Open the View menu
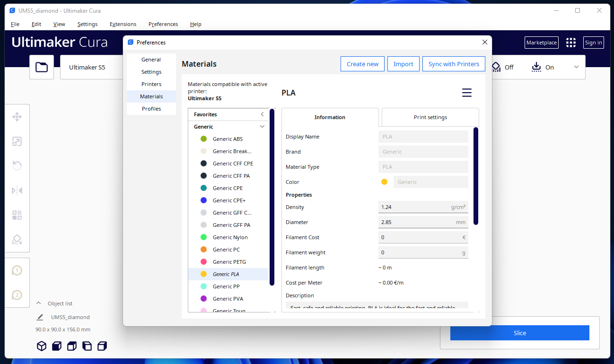Screen dimensions: 614x364 tap(59, 24)
